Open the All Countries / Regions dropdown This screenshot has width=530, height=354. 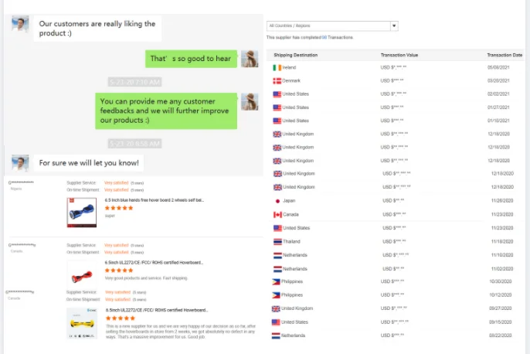click(328, 26)
